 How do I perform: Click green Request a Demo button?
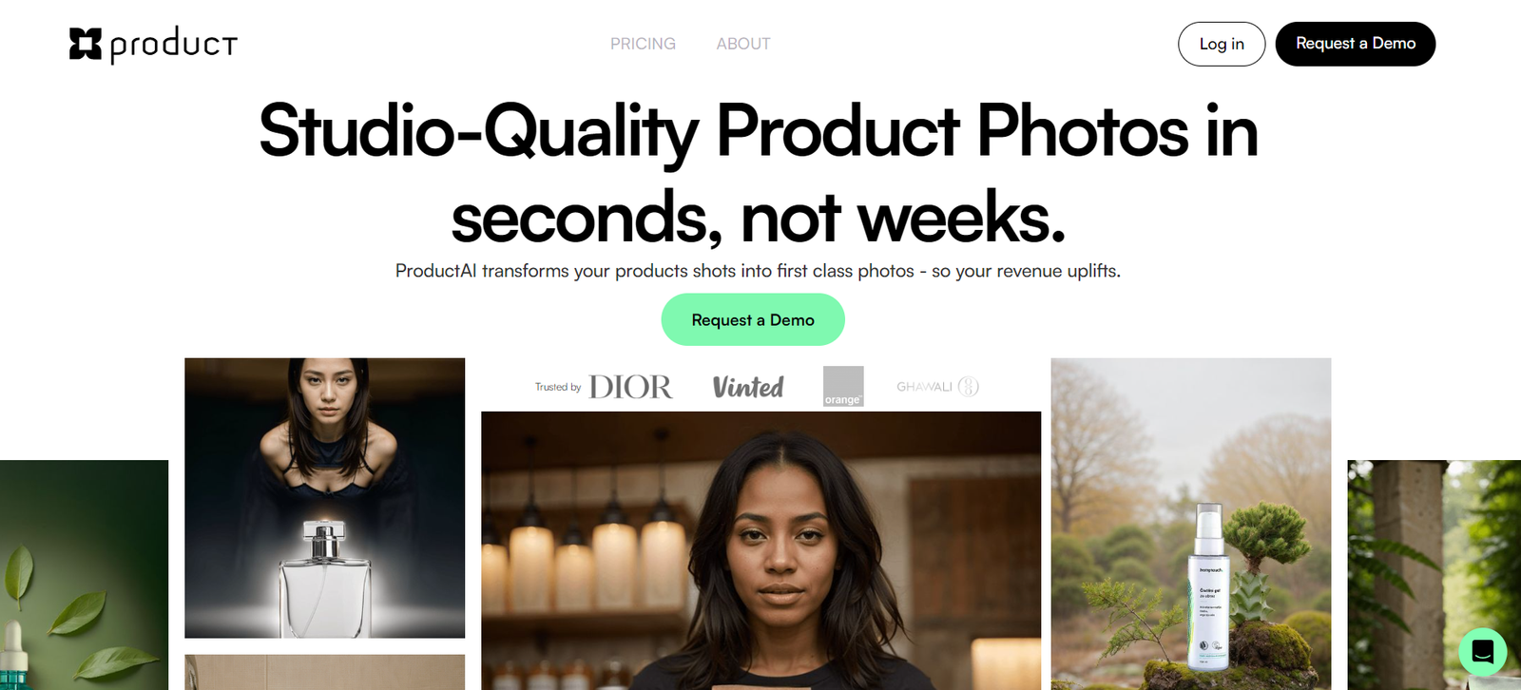coord(753,319)
